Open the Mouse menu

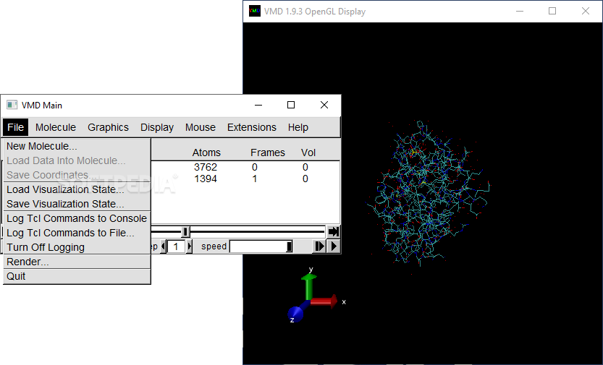(x=201, y=127)
